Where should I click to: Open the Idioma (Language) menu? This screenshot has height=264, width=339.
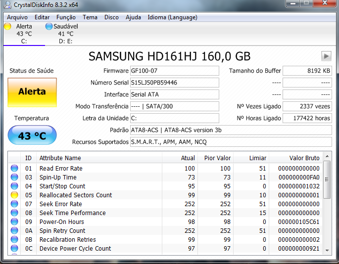tap(172, 17)
